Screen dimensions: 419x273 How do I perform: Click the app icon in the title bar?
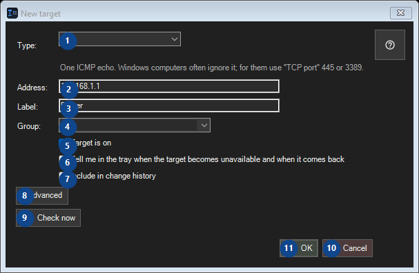click(x=12, y=13)
